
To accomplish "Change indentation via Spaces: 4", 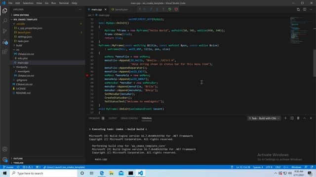I will pyautogui.click(x=258, y=167).
